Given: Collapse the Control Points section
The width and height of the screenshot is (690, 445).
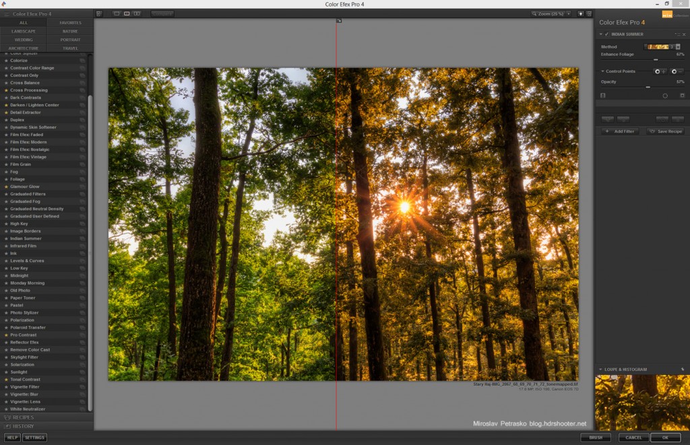Looking at the screenshot, I should [x=602, y=71].
